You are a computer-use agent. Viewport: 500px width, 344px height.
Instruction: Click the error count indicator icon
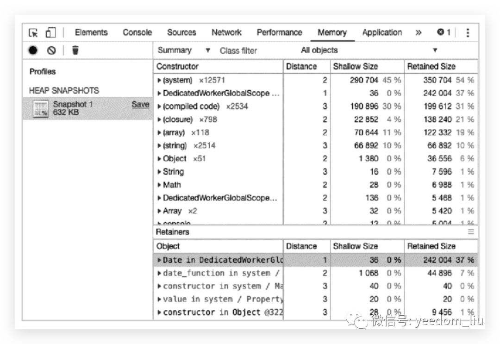pyautogui.click(x=444, y=32)
